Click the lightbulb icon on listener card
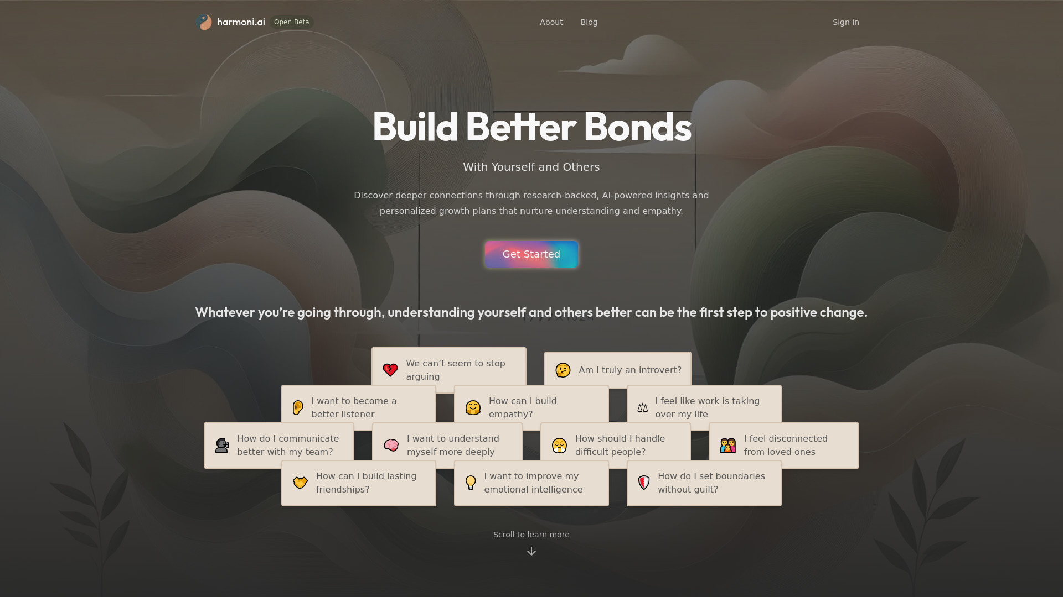 [x=470, y=483]
